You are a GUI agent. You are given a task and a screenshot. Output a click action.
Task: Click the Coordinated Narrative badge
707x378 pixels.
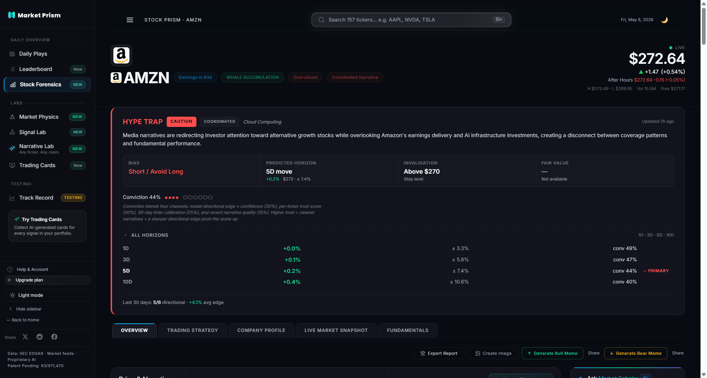[x=355, y=77]
